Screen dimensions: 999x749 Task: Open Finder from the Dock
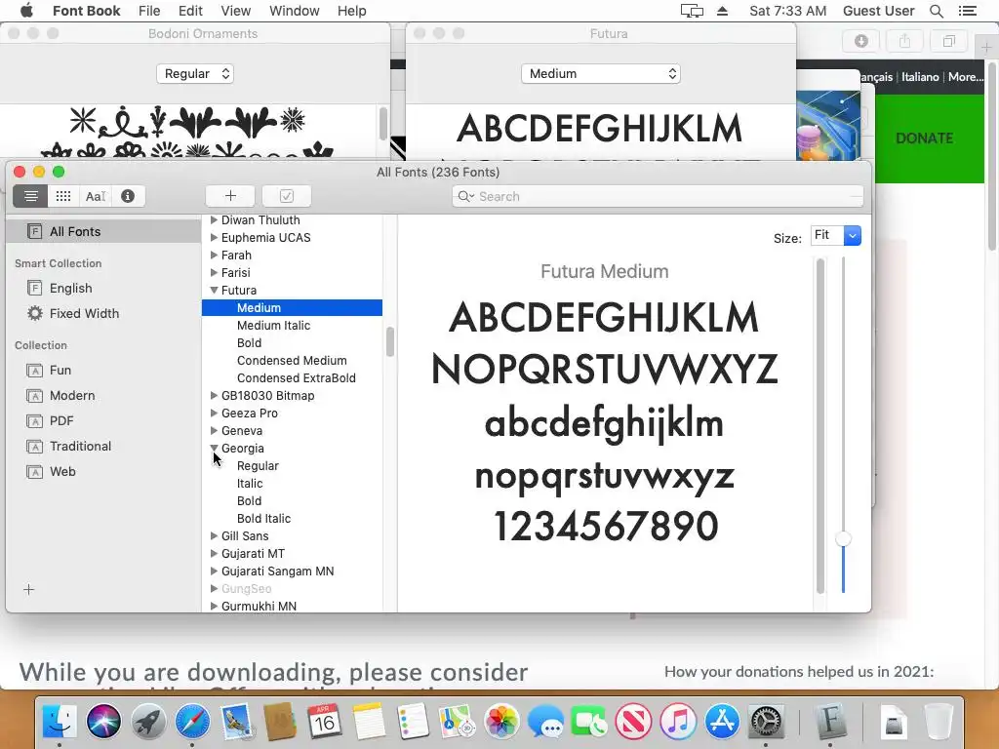60,721
